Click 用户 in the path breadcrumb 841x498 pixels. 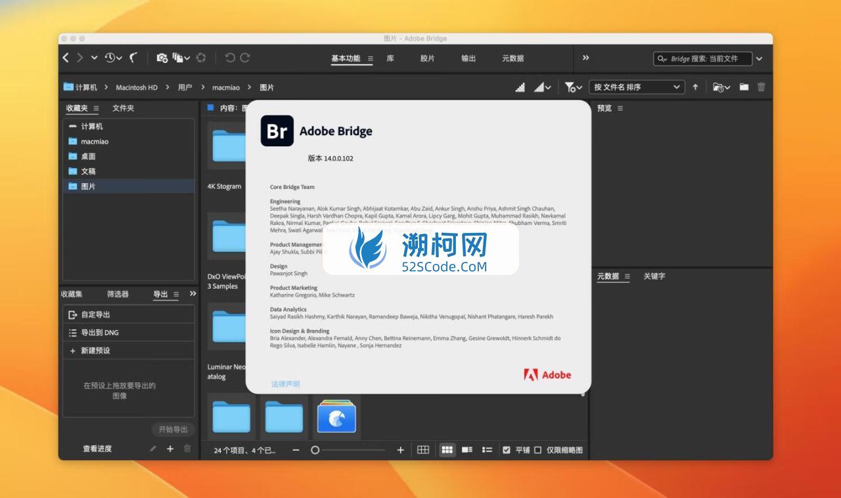185,87
